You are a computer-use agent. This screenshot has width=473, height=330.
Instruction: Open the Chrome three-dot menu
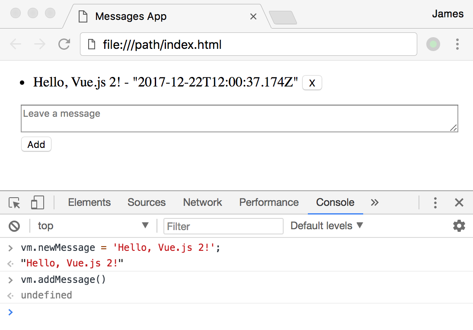point(457,44)
